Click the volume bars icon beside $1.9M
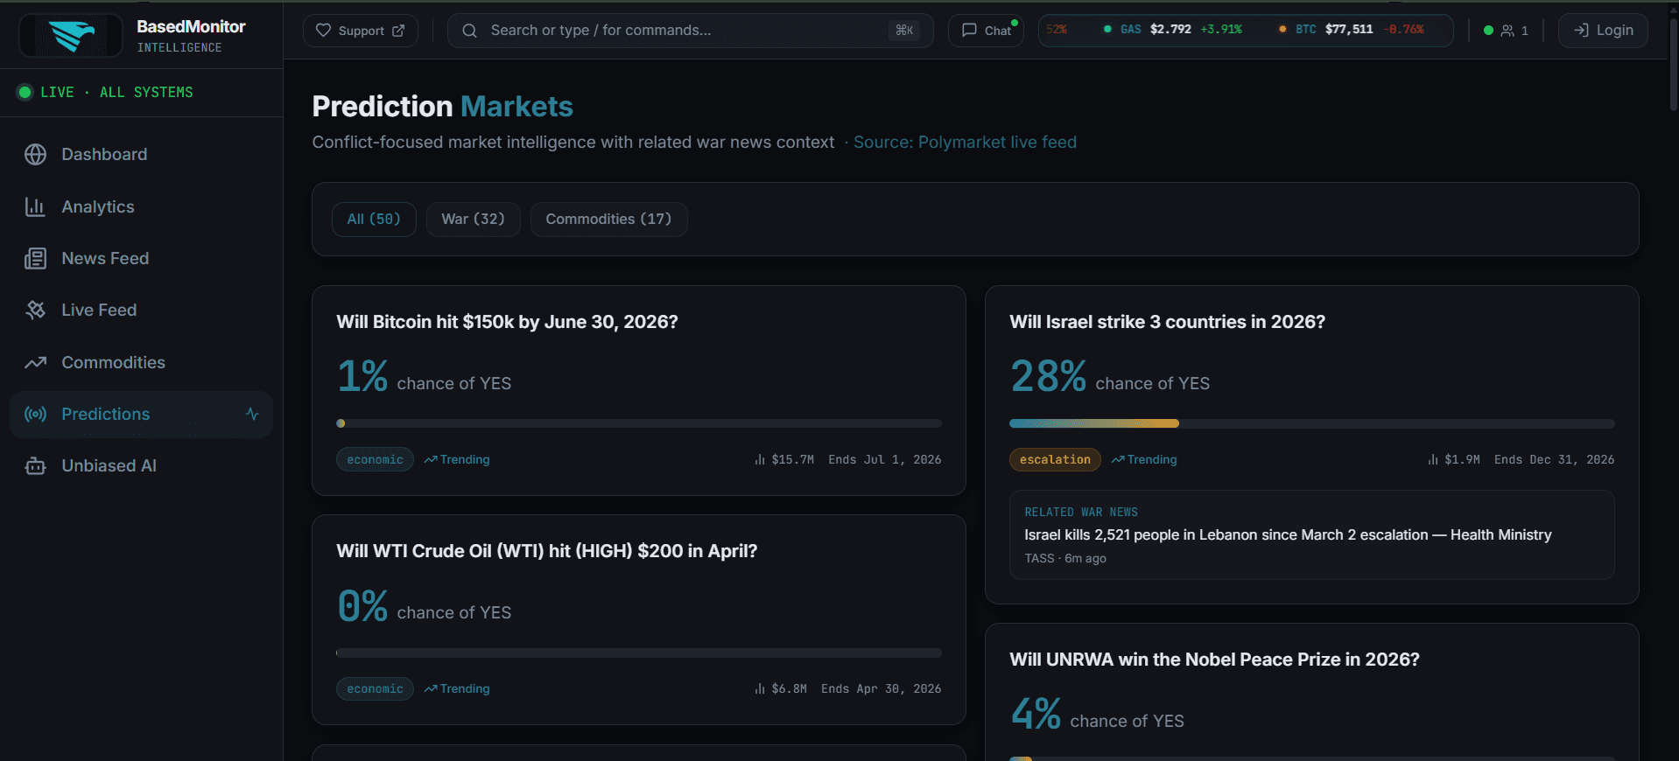 click(x=1433, y=460)
